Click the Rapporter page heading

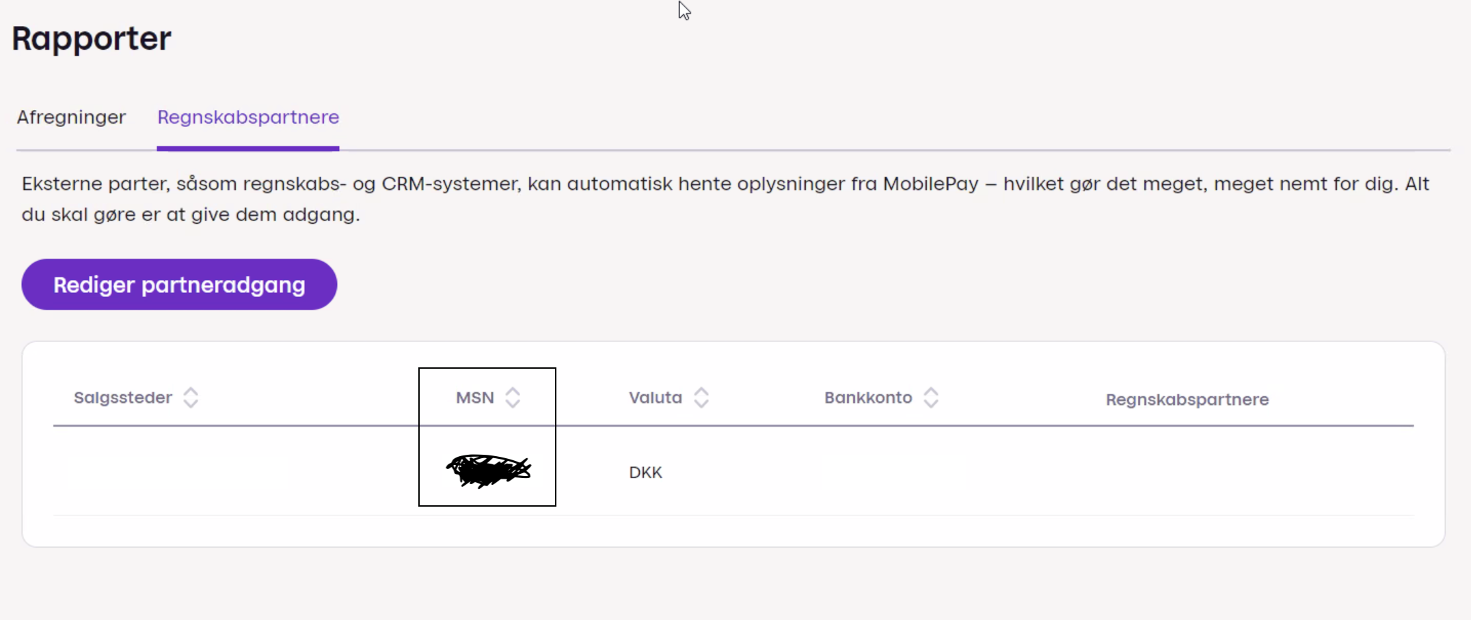92,39
